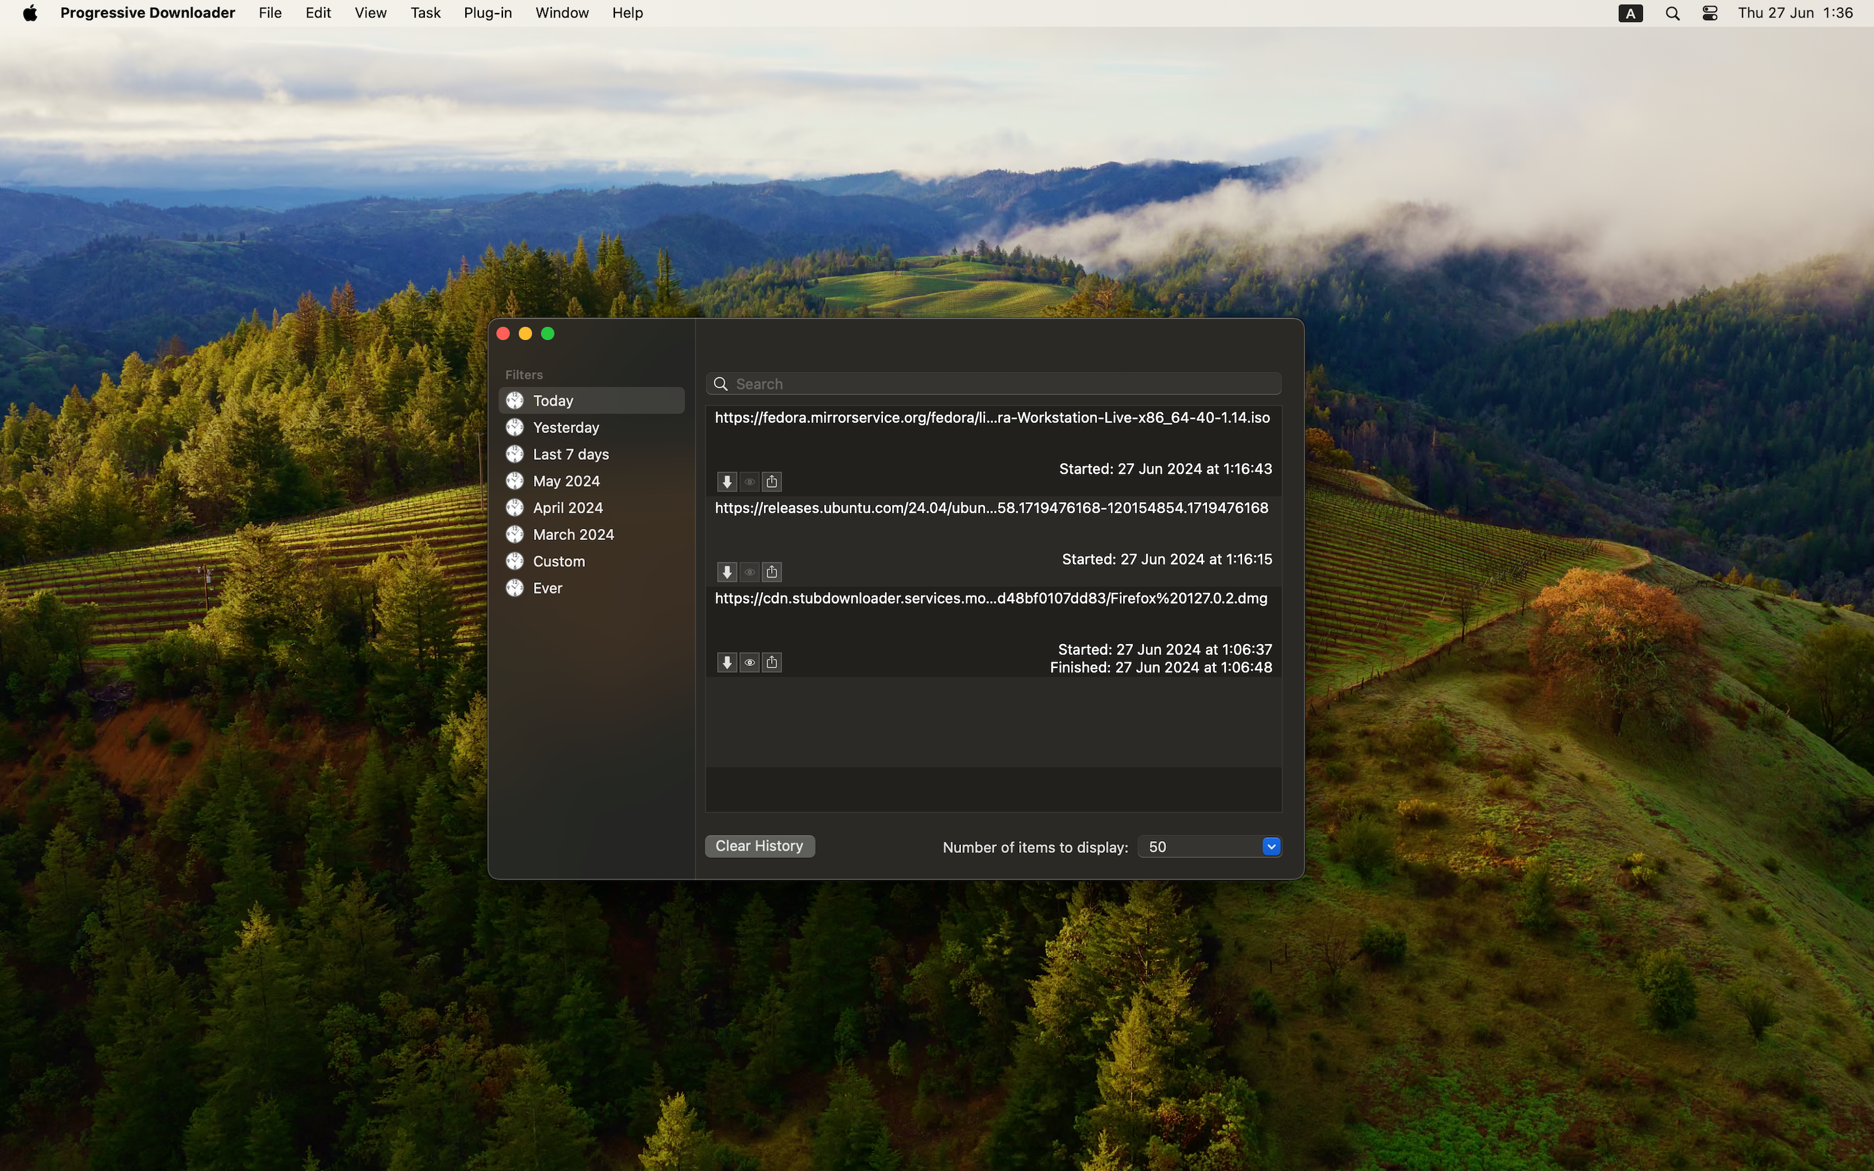Click the eye icon on the Fedora ISO entry
The width and height of the screenshot is (1874, 1171).
coord(749,481)
